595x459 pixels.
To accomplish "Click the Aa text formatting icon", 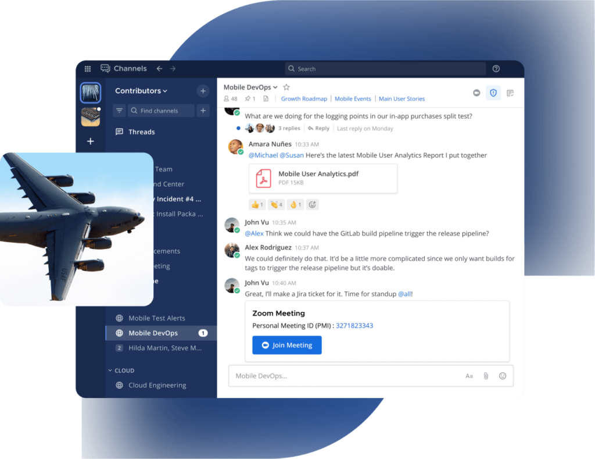I will point(469,376).
